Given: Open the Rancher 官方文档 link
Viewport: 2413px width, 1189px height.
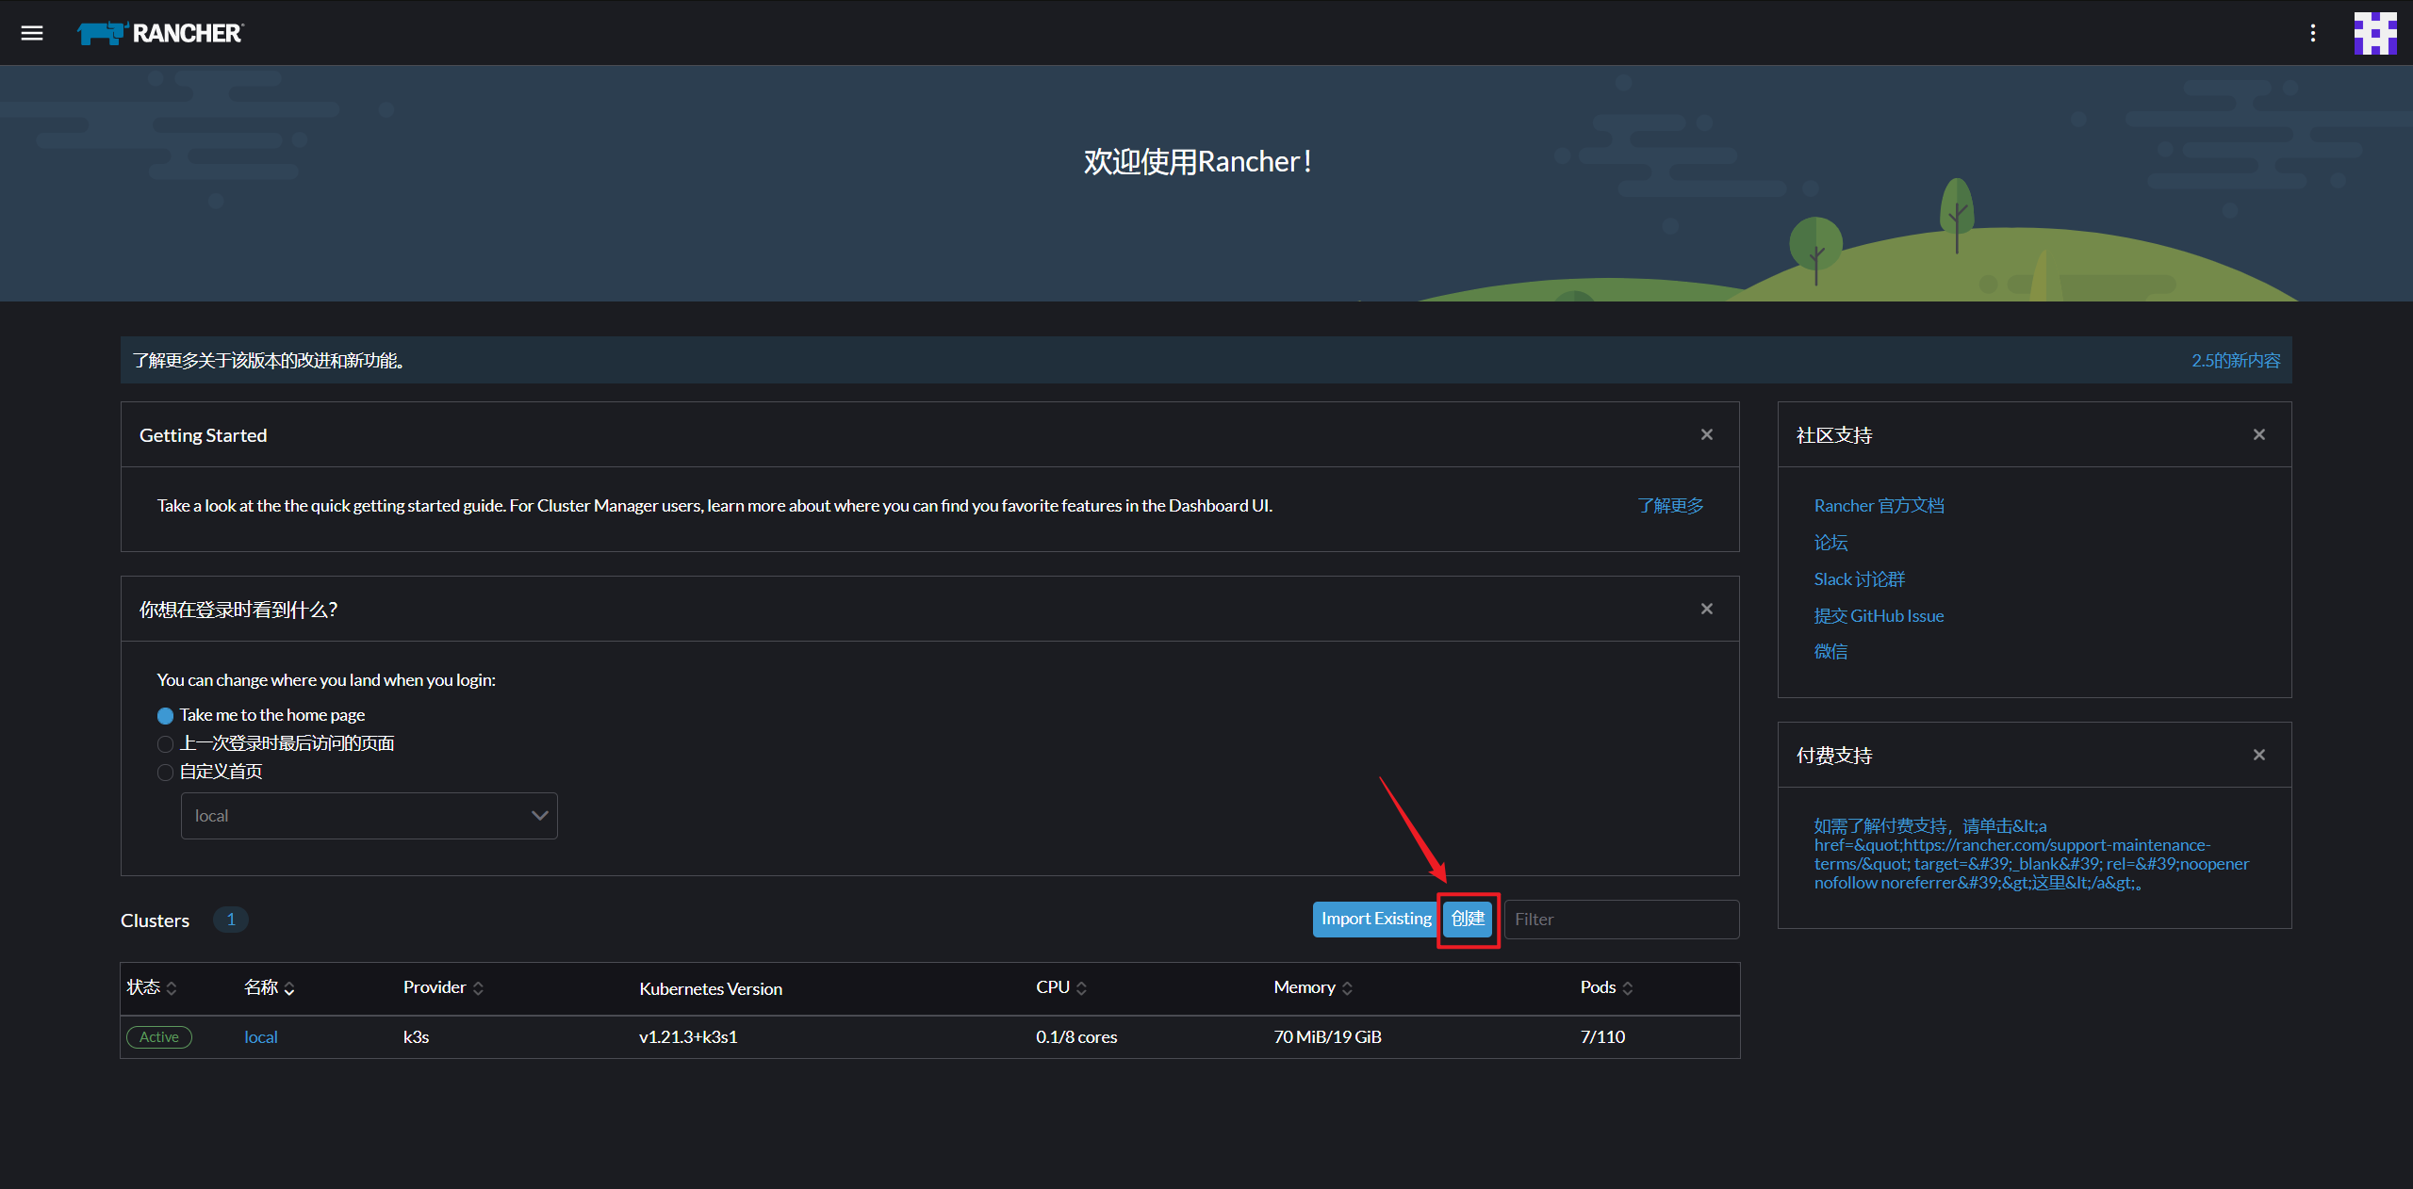Looking at the screenshot, I should pyautogui.click(x=1879, y=506).
